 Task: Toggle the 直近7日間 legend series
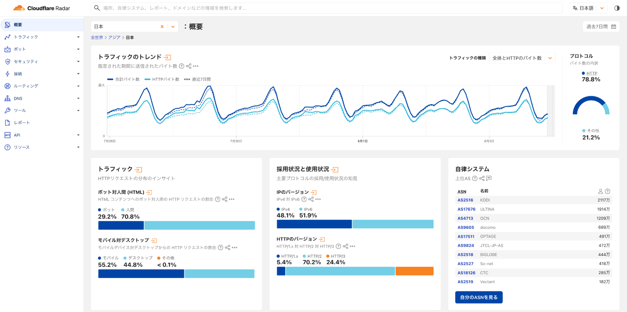pyautogui.click(x=197, y=79)
